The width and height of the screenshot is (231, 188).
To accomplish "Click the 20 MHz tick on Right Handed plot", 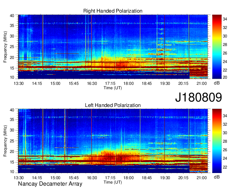I will point(12,58).
